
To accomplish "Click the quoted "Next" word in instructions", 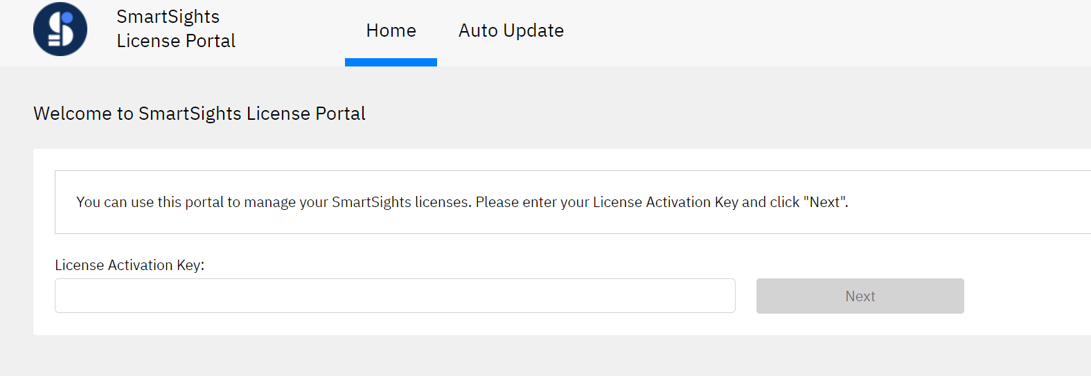I will coord(825,202).
